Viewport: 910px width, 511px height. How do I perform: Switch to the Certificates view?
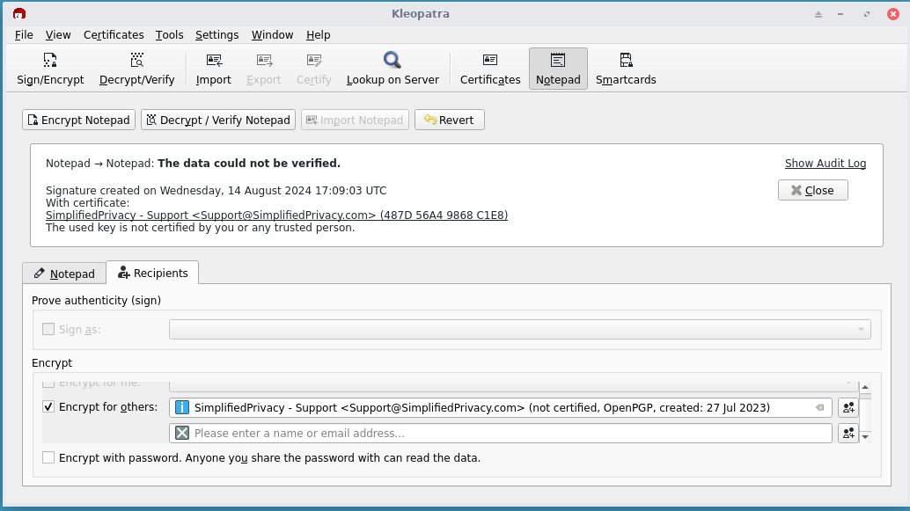pos(490,69)
